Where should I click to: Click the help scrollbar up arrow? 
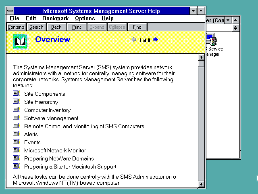(x=201, y=57)
